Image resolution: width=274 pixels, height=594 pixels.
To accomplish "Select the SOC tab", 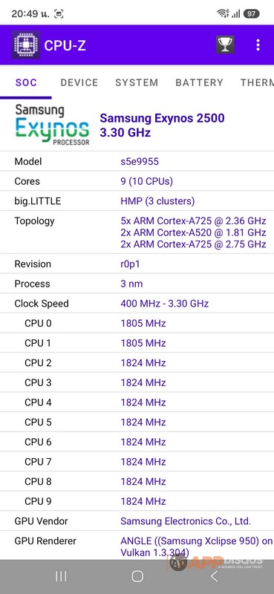I will point(26,82).
